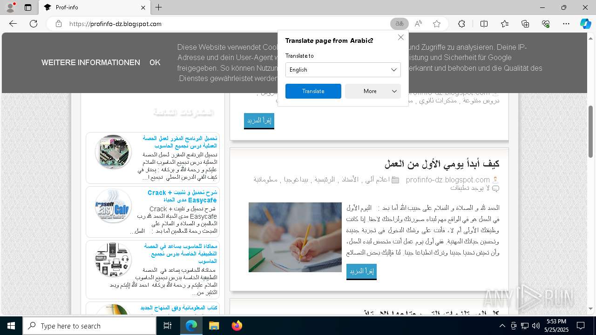Toggle the Split screen icon
596x335 pixels.
(x=484, y=24)
